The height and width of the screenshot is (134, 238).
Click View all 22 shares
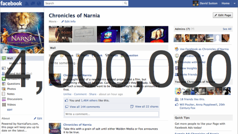click(147, 107)
